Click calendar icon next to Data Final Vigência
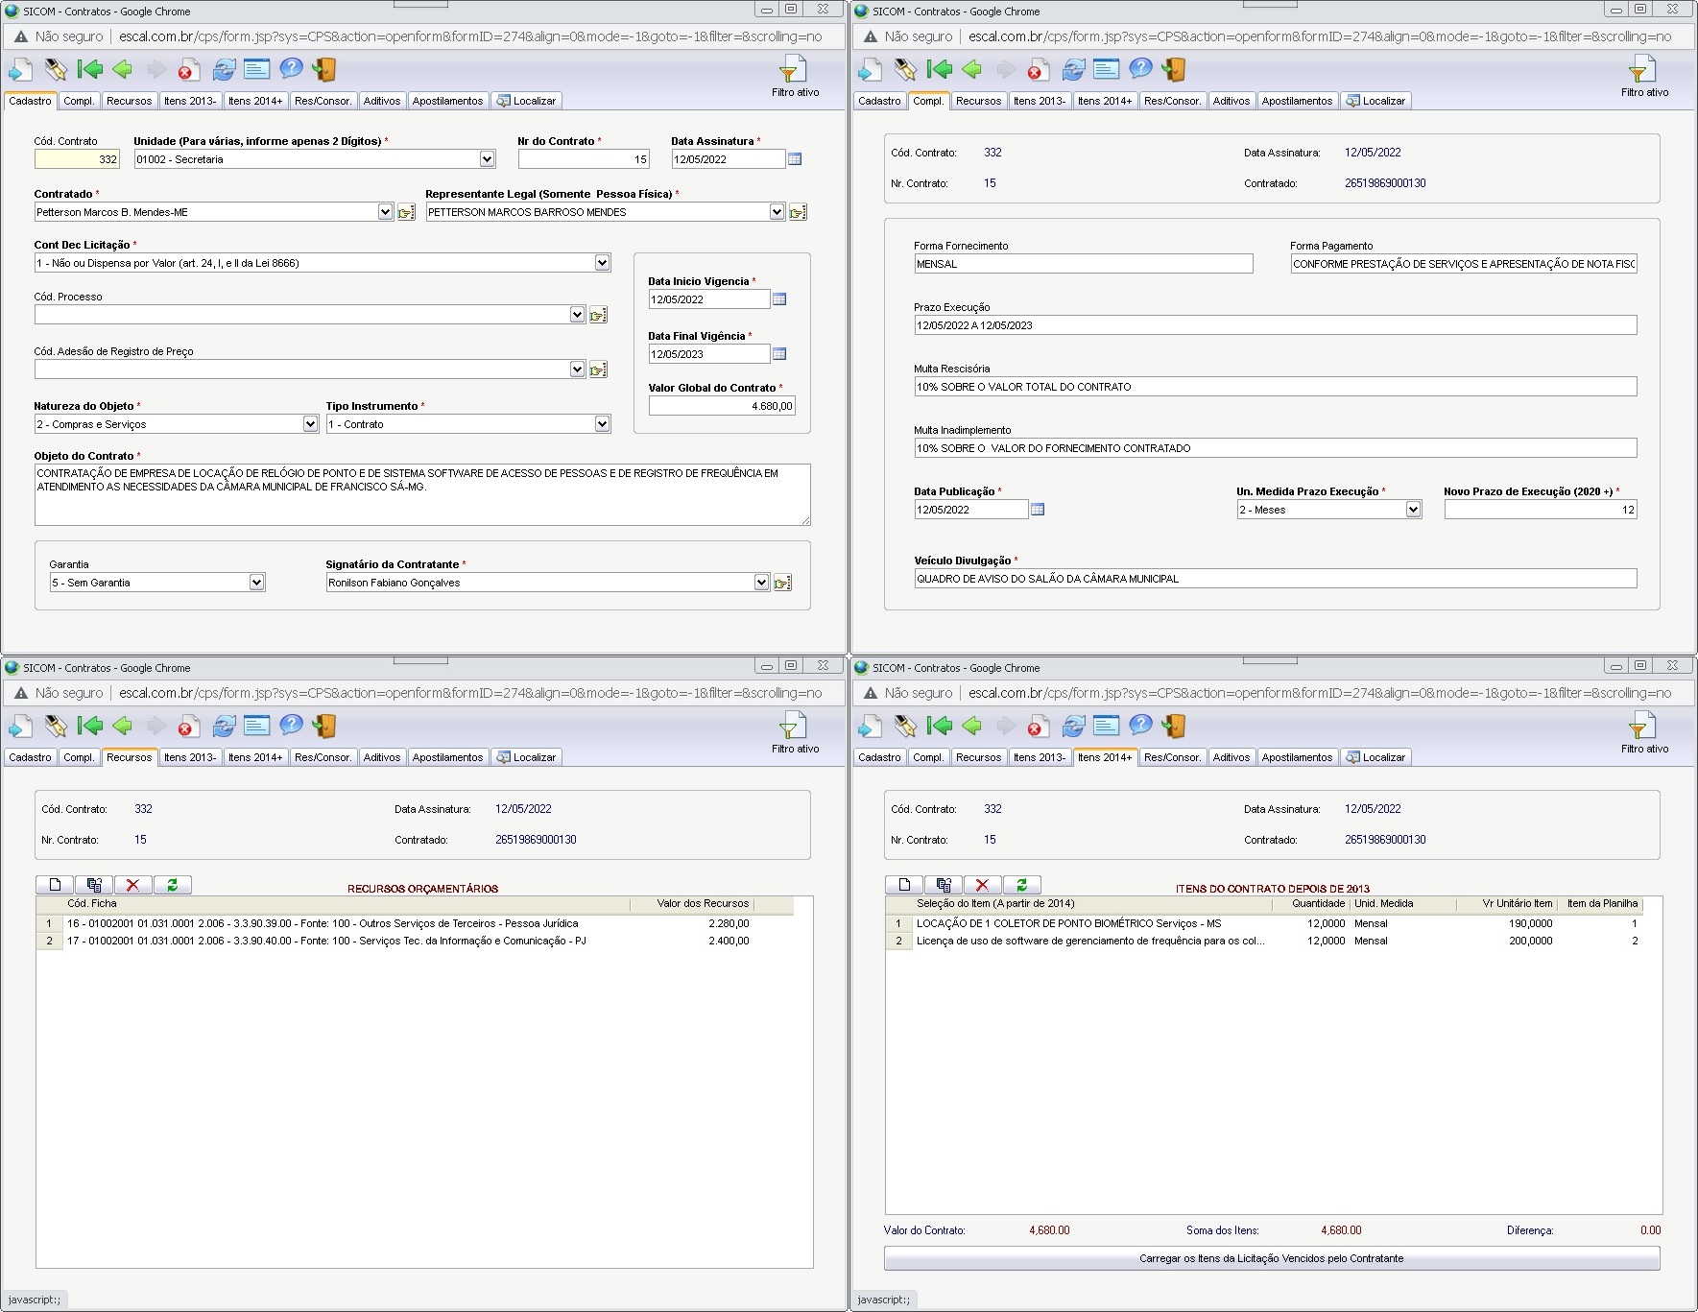The width and height of the screenshot is (1698, 1312). click(x=779, y=354)
